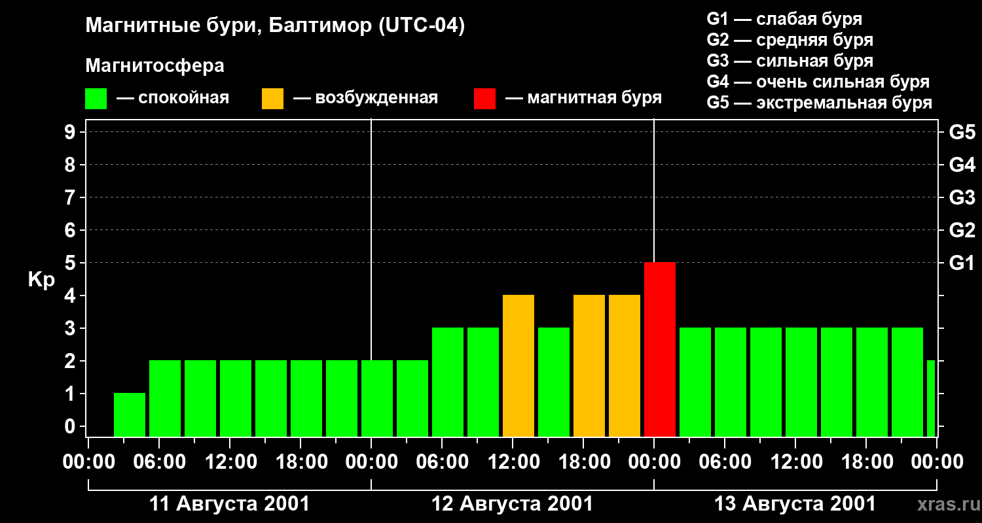Viewport: 982px width, 523px height.
Task: Select the shortest green bar at Kp 1
Action: 130,414
